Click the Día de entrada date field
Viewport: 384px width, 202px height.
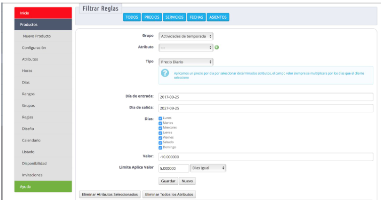pyautogui.click(x=266, y=97)
